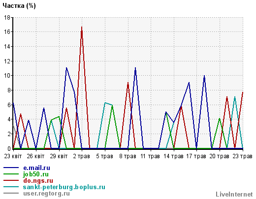This screenshot has width=256, height=199.
Task: Click the LiveInternet watermark text
Action: click(x=234, y=194)
